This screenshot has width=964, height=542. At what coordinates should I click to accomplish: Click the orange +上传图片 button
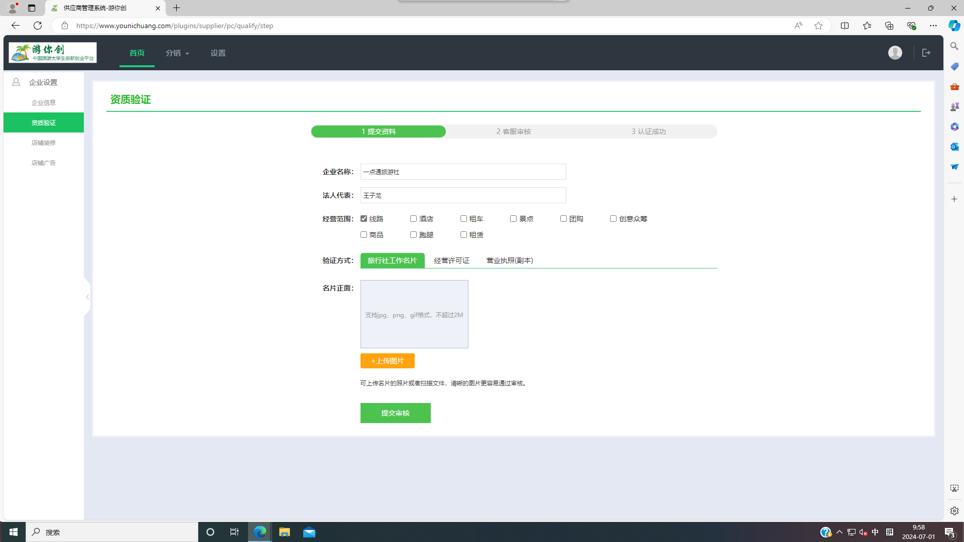387,361
